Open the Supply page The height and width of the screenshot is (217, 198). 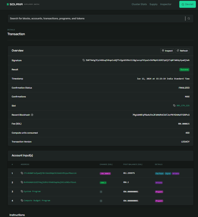click(x=153, y=4)
